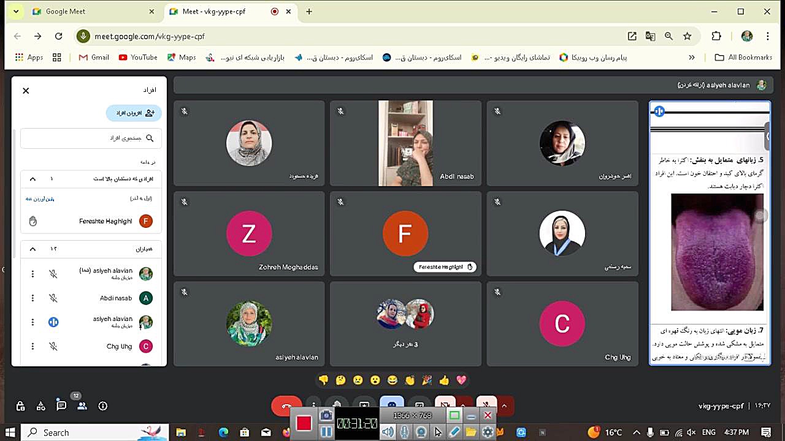Collapse the contributors section chevron
Image resolution: width=785 pixels, height=441 pixels.
pyautogui.click(x=33, y=249)
